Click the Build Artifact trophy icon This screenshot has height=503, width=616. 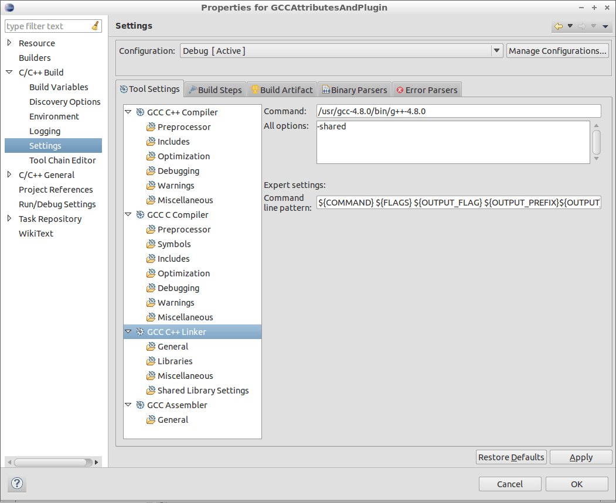pos(255,90)
